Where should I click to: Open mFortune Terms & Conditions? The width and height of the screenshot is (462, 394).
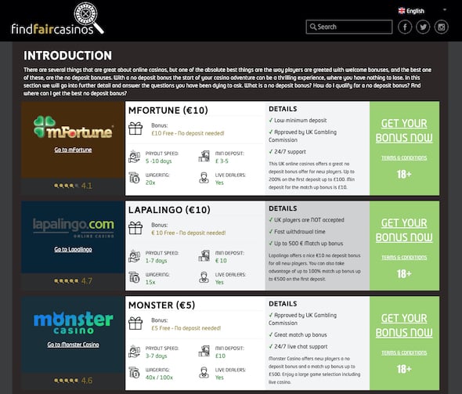click(x=404, y=158)
